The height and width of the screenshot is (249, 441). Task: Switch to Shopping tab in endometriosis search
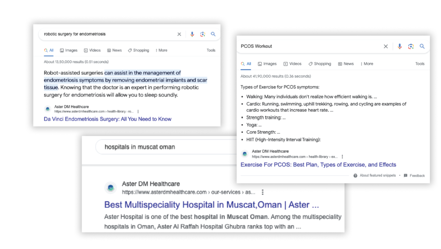tap(139, 50)
